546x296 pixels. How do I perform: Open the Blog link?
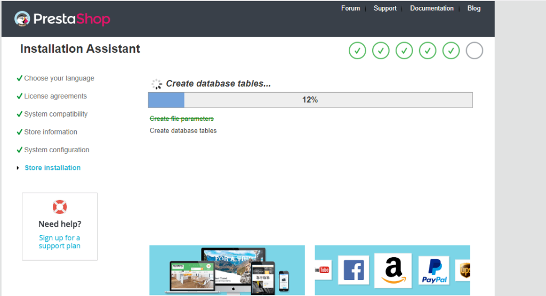pos(473,9)
